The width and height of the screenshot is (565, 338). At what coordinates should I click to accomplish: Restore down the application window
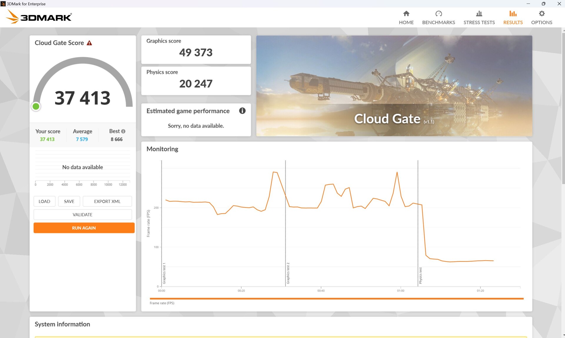tap(544, 4)
